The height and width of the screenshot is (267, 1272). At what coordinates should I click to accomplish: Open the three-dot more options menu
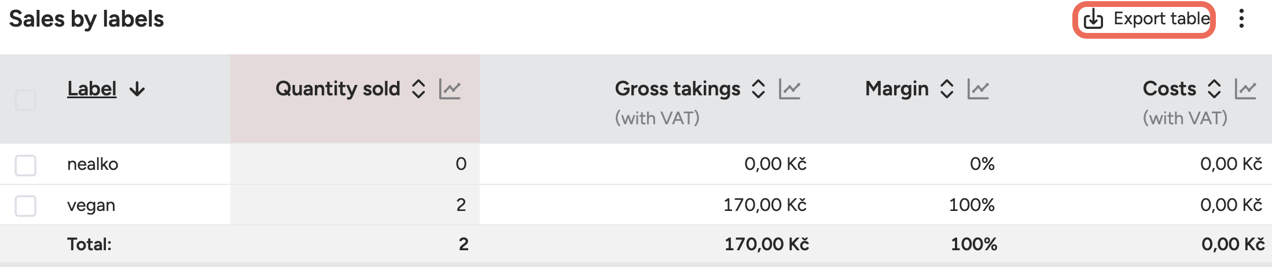click(x=1241, y=19)
